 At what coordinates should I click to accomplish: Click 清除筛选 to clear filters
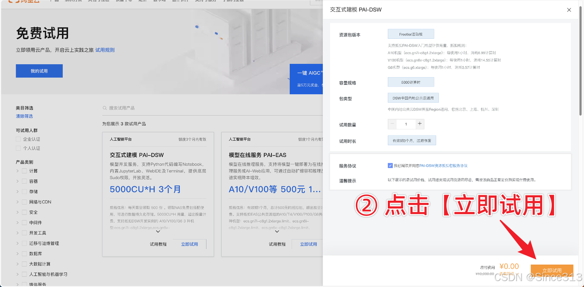pos(24,116)
